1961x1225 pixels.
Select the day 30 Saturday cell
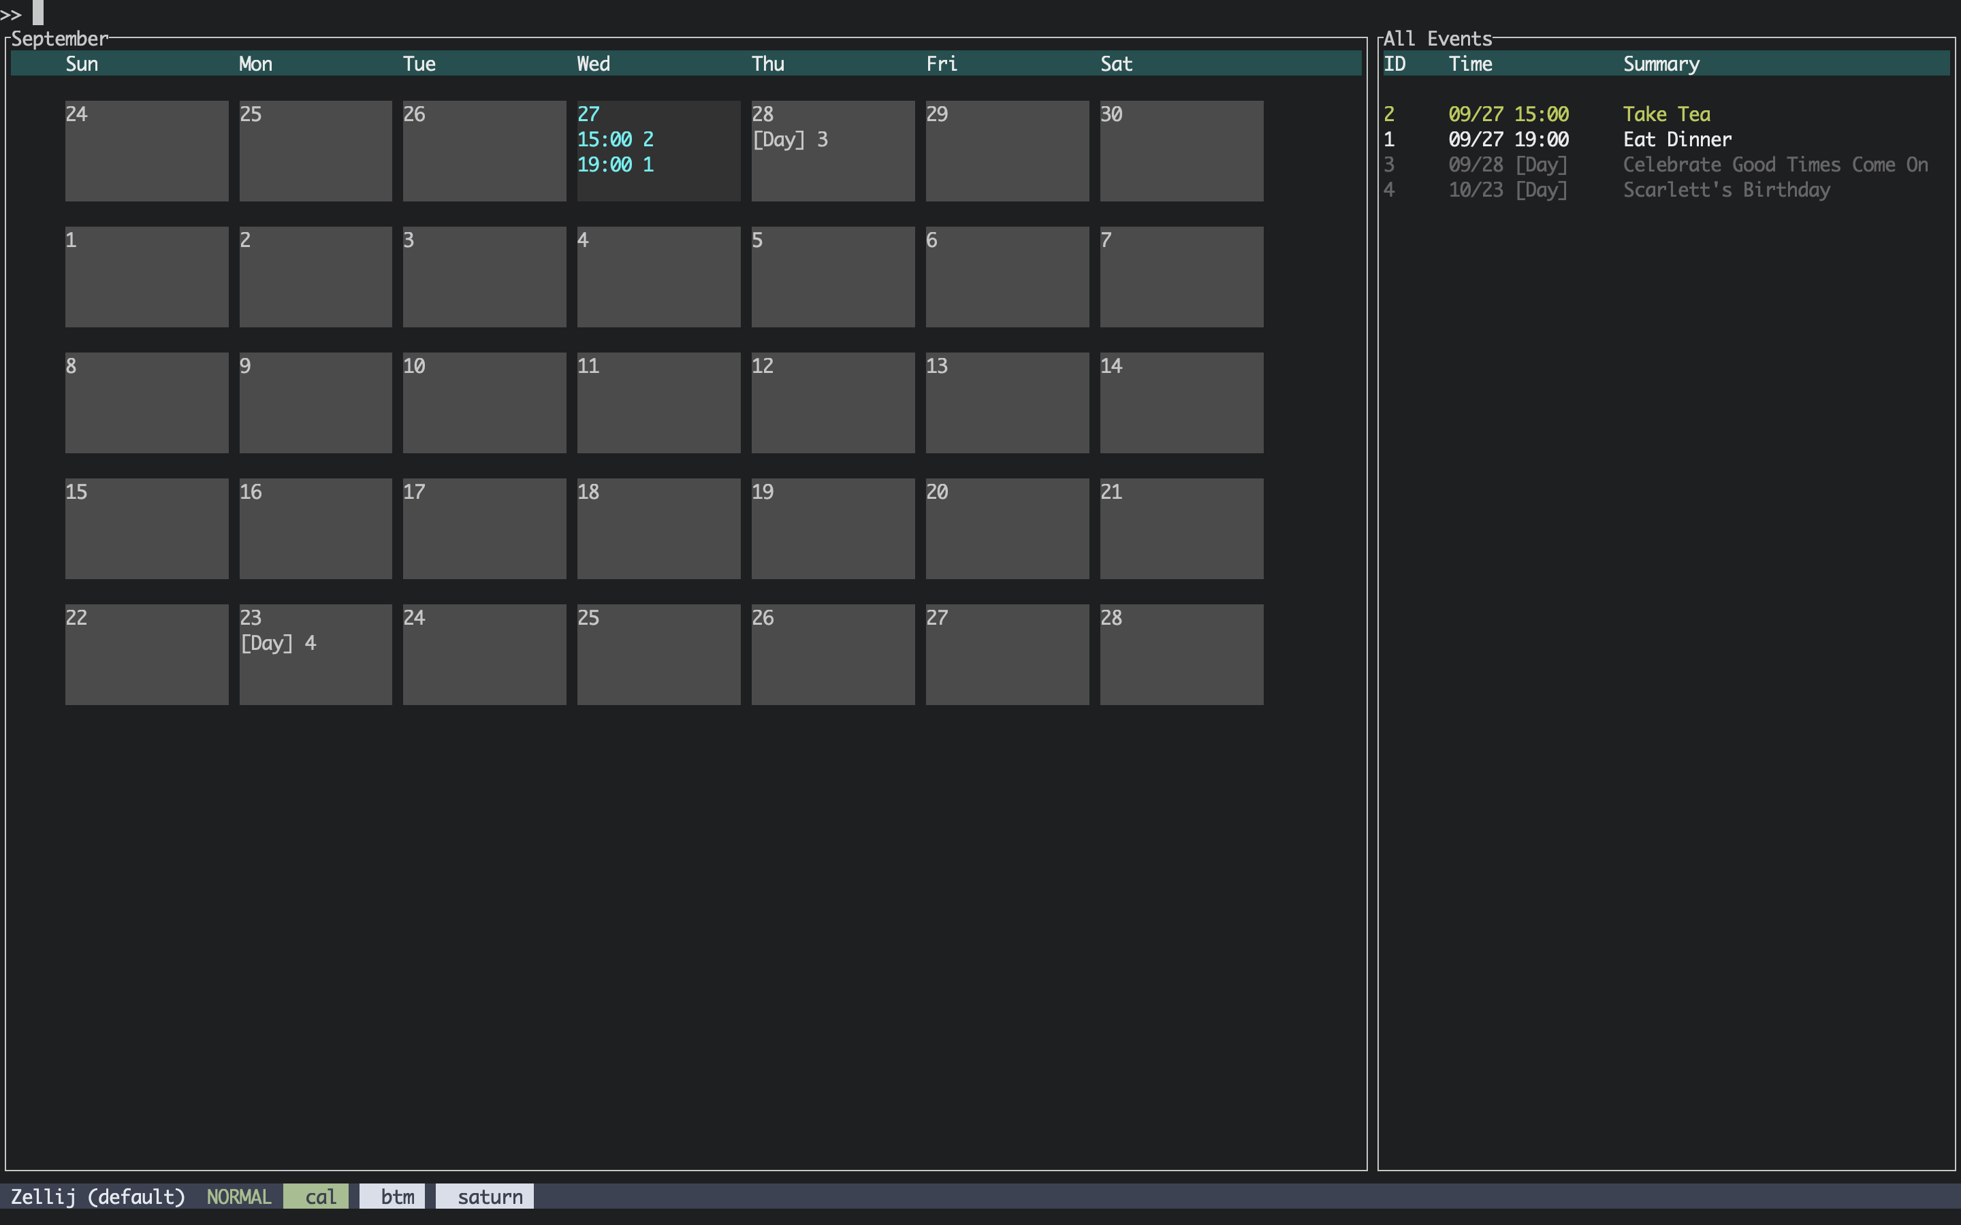tap(1181, 150)
